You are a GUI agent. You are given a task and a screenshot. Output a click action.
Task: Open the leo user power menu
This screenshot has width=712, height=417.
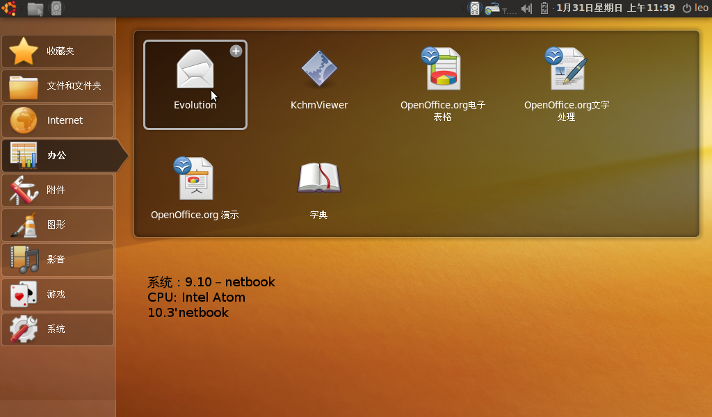[695, 8]
